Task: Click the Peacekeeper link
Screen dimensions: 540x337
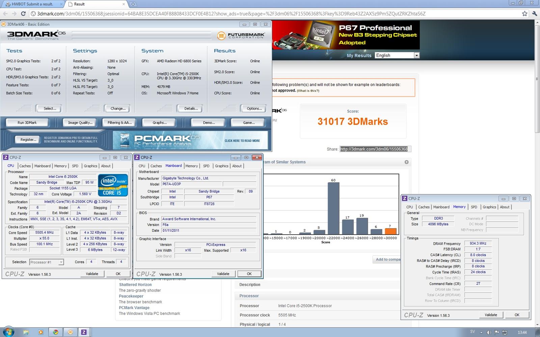Action: point(131,296)
